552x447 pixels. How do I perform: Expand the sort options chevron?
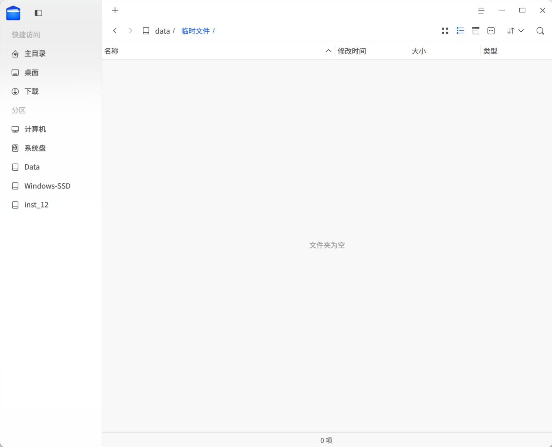click(521, 31)
